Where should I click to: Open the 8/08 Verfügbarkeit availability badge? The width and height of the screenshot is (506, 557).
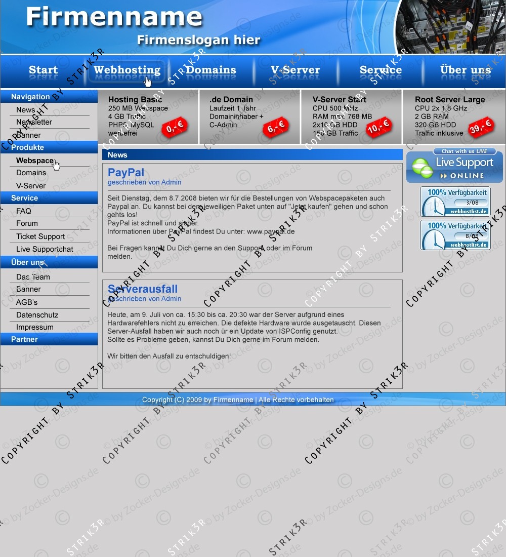click(455, 234)
